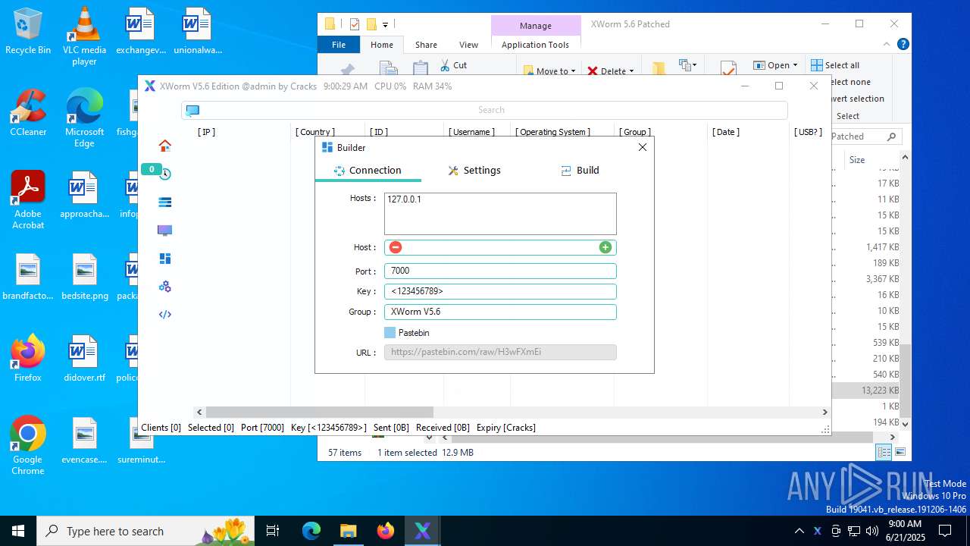This screenshot has height=546, width=970.
Task: Switch to the Connection tab
Action: pyautogui.click(x=368, y=171)
